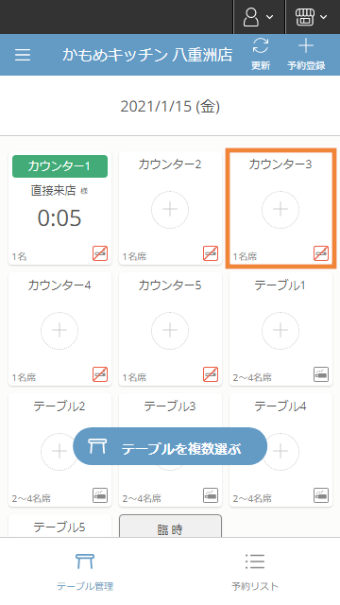Click the 臨時 button
This screenshot has width=340, height=605.
point(170,526)
